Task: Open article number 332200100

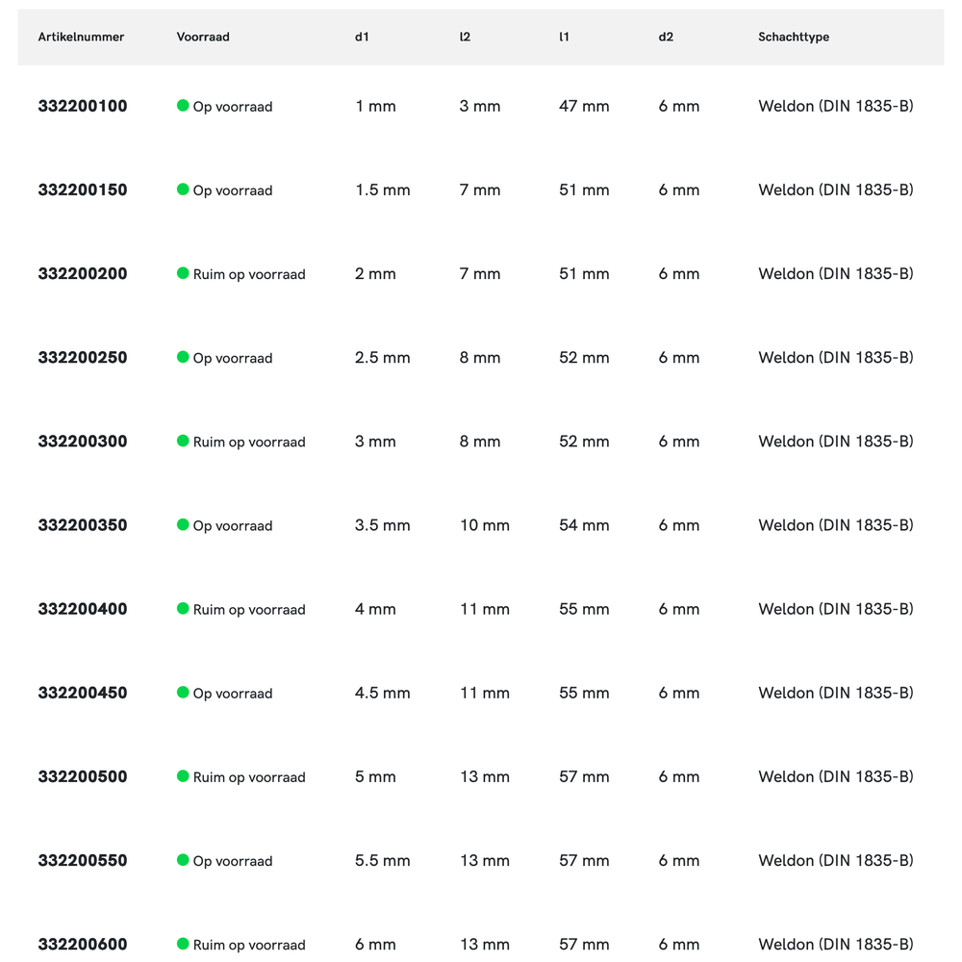Action: click(83, 106)
